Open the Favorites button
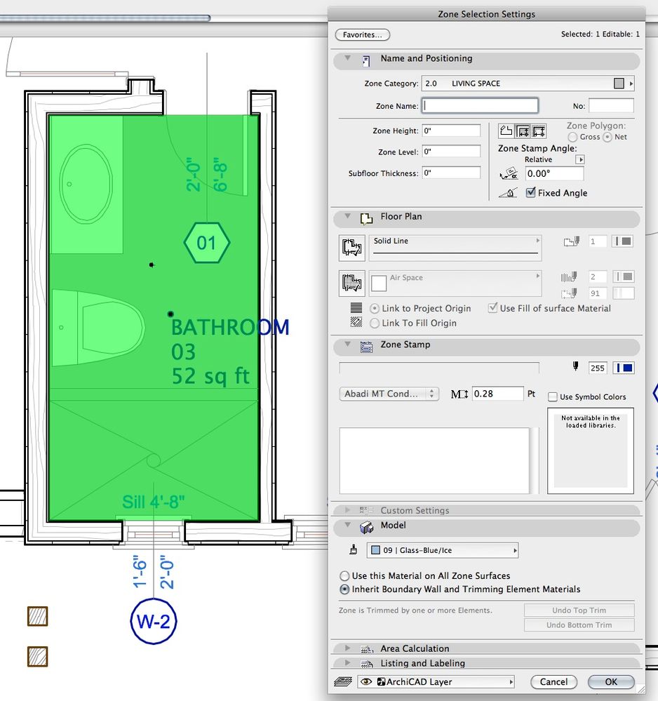Screen dimensions: 658x701 pyautogui.click(x=363, y=35)
